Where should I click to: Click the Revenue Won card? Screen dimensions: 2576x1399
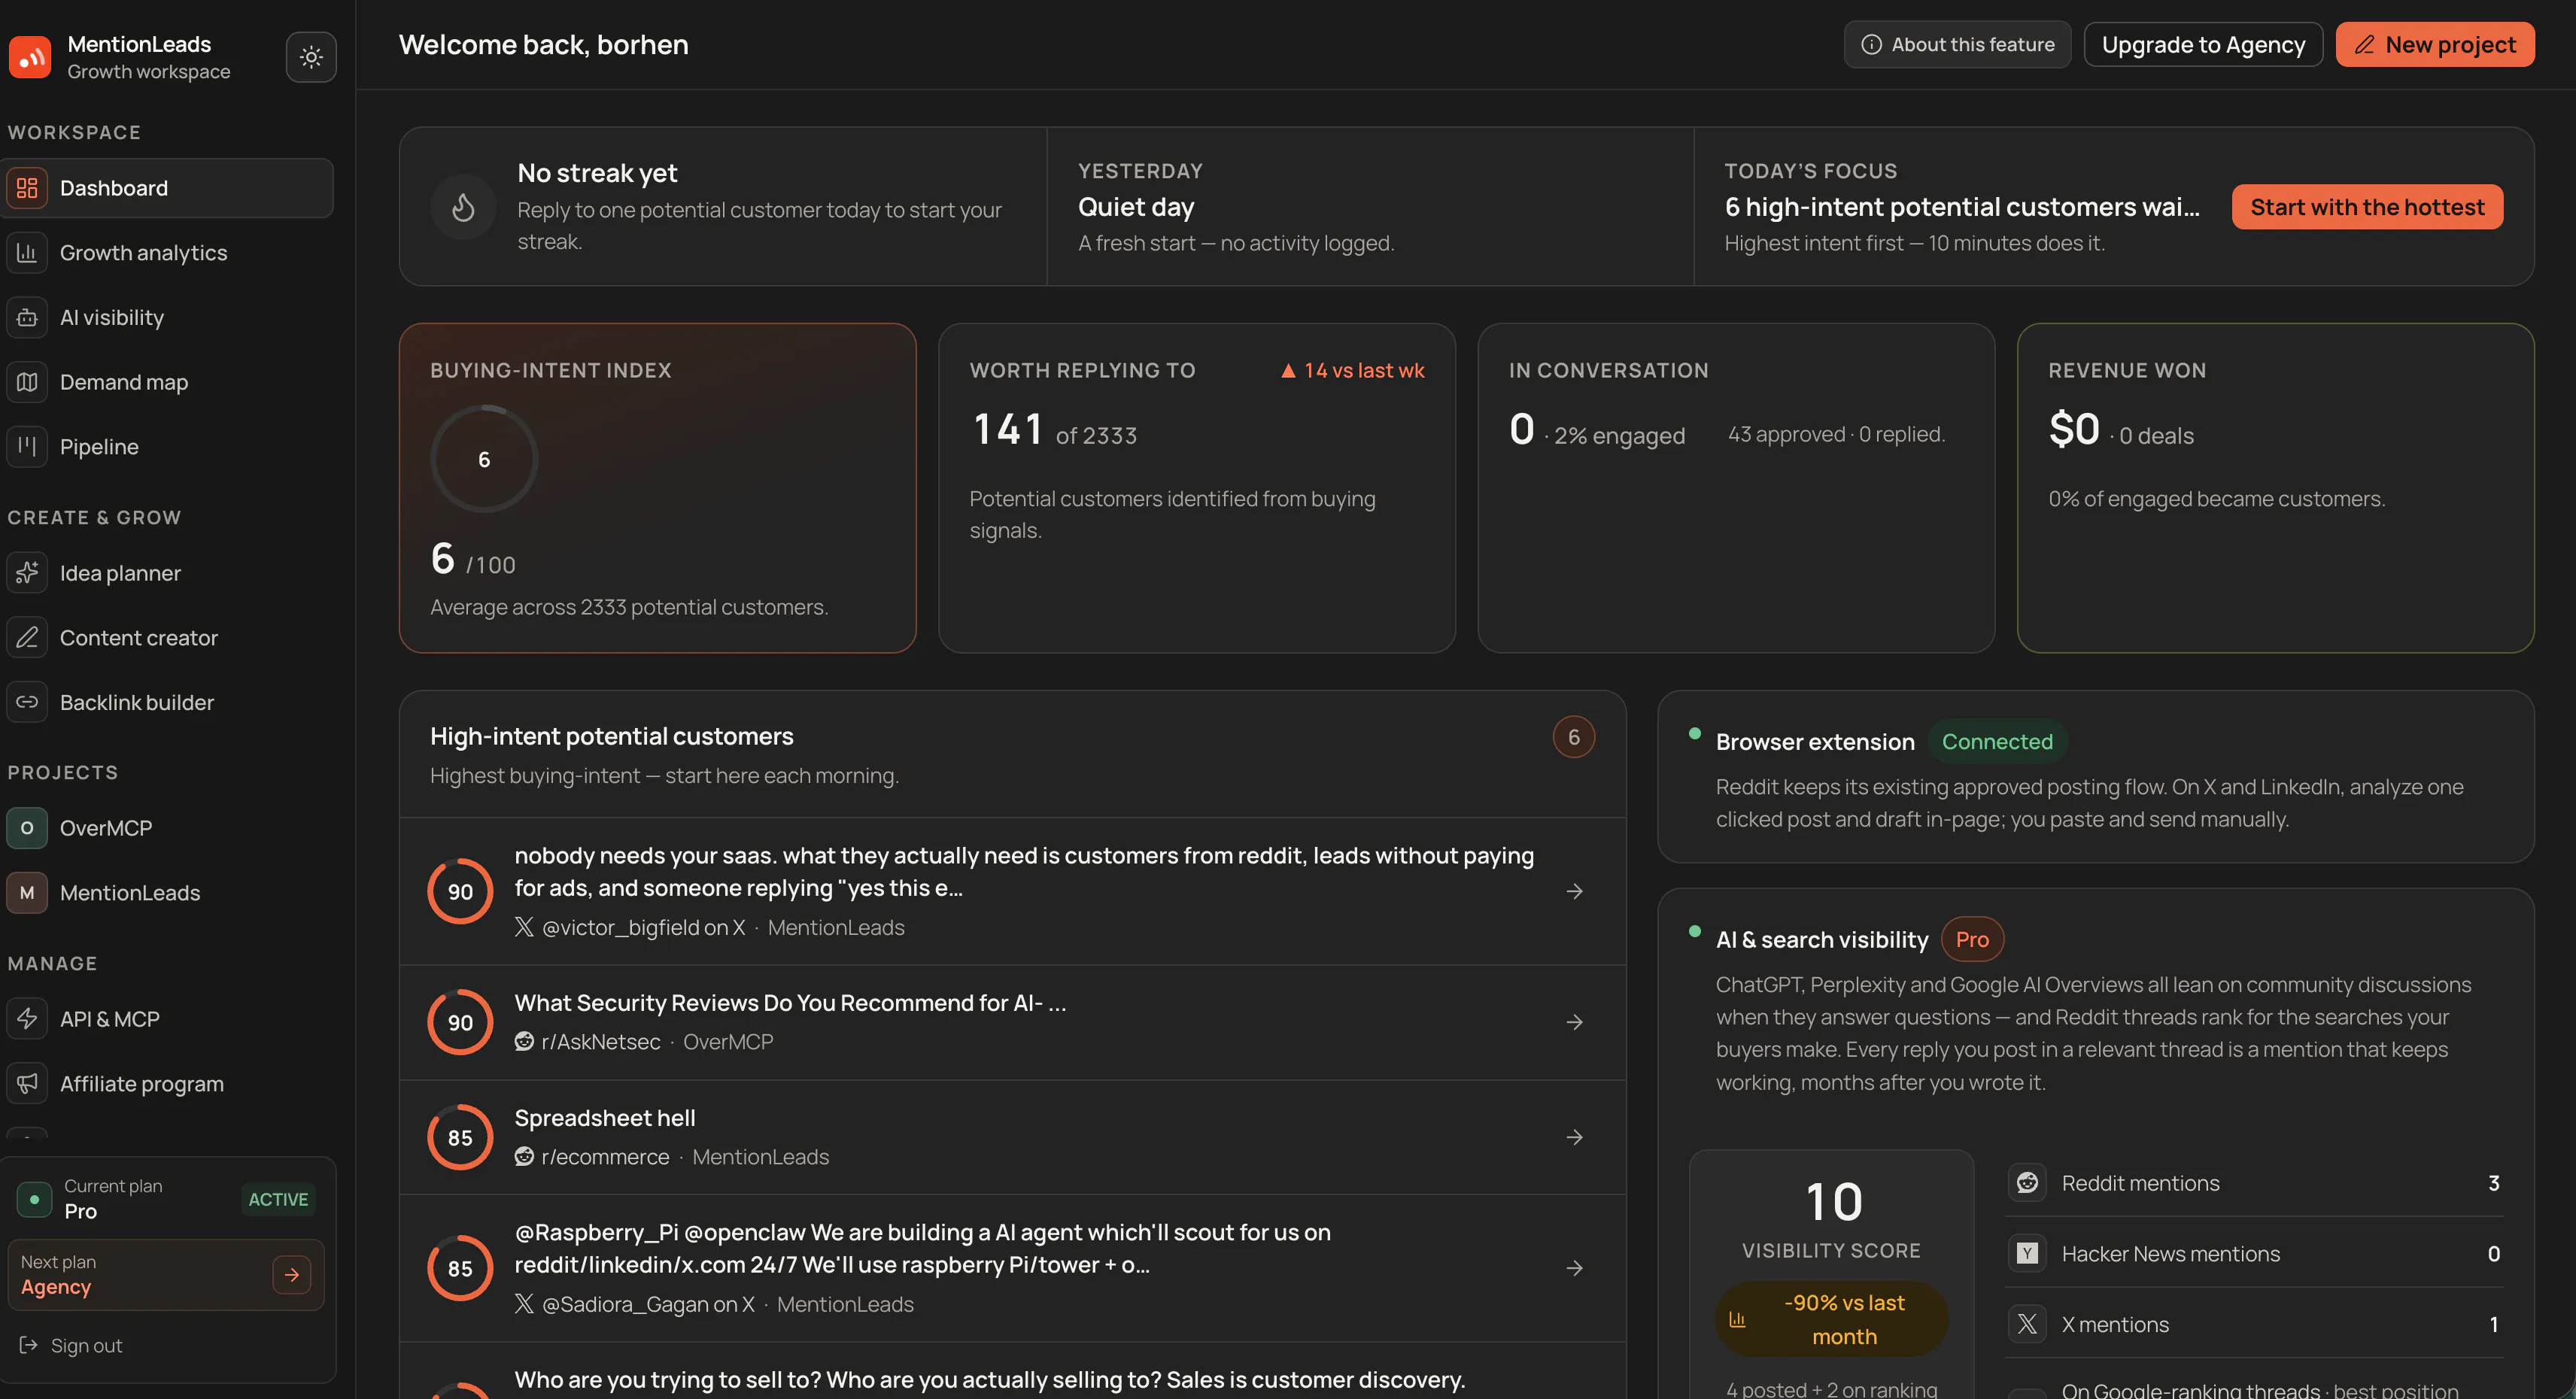click(x=2275, y=488)
